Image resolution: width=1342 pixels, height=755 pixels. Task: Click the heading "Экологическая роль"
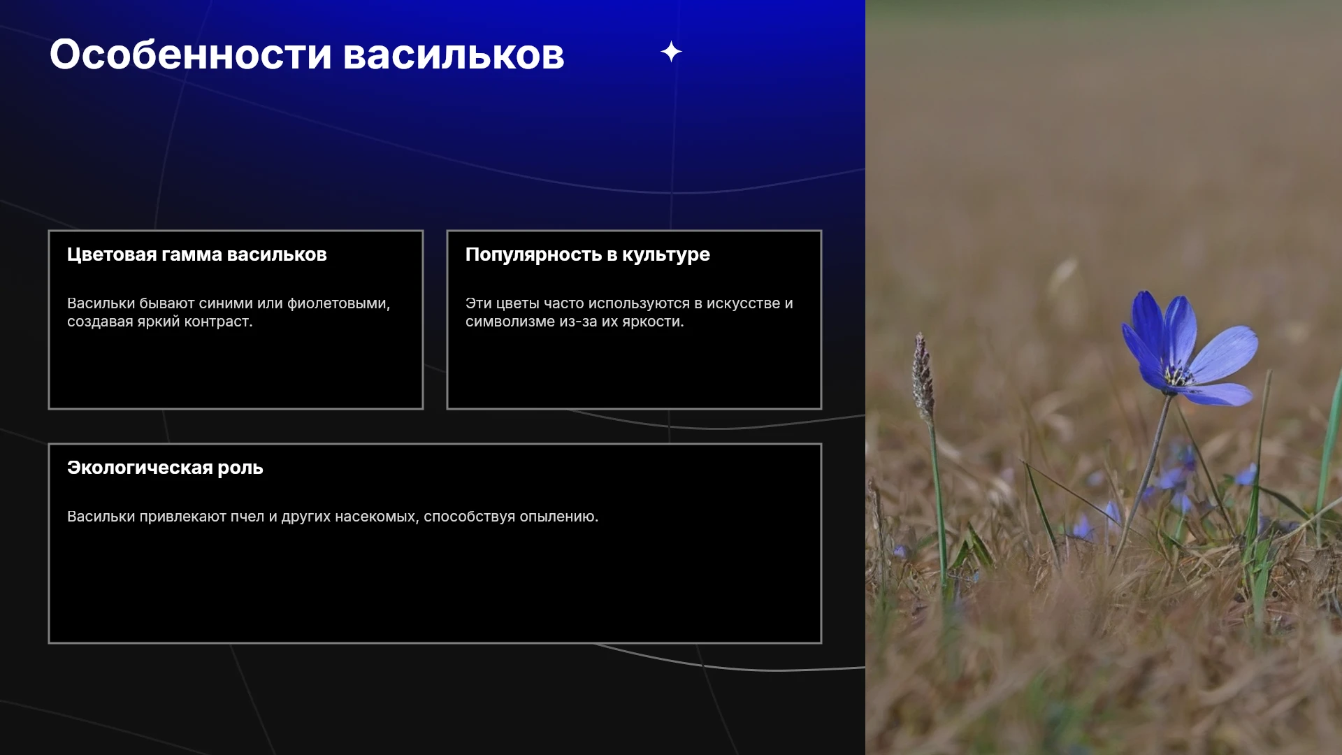click(165, 468)
